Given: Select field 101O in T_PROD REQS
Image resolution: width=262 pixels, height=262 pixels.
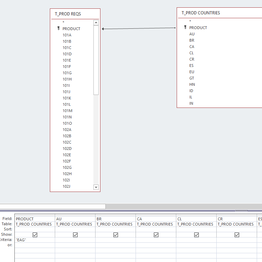Looking at the screenshot, I should point(67,123).
